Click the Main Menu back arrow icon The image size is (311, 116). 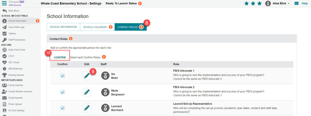(4, 11)
